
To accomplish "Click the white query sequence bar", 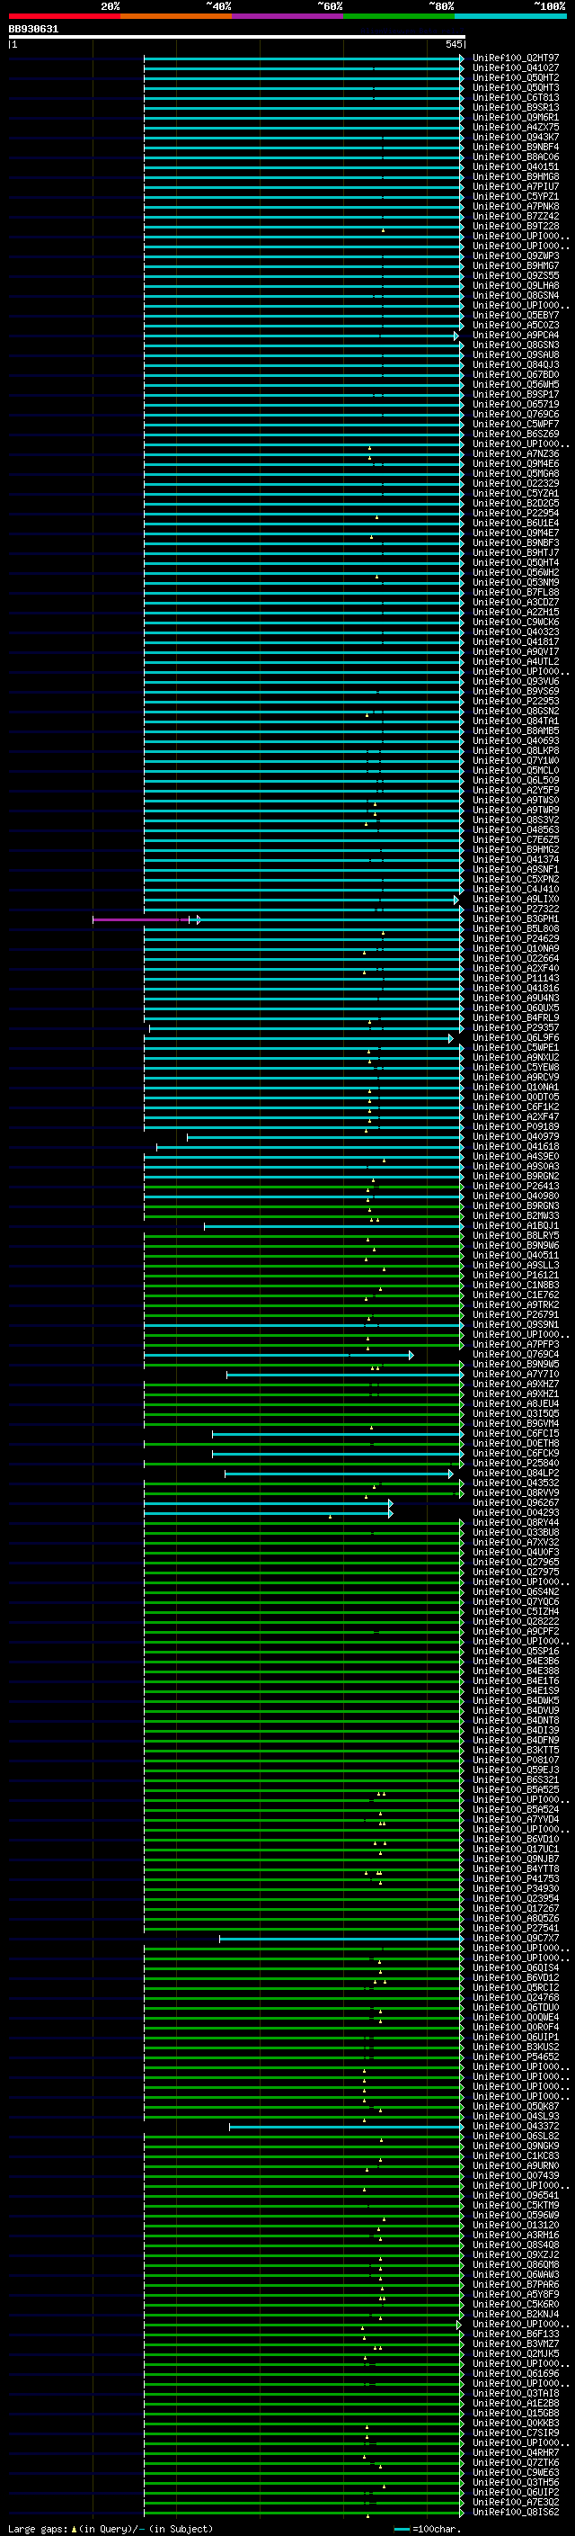I will point(237,36).
